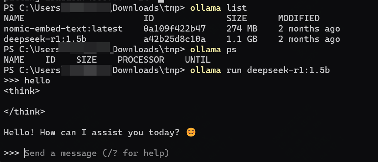Image resolution: width=378 pixels, height=162 pixels.
Task: Click the opening <think> tag
Action: pyautogui.click(x=22, y=91)
